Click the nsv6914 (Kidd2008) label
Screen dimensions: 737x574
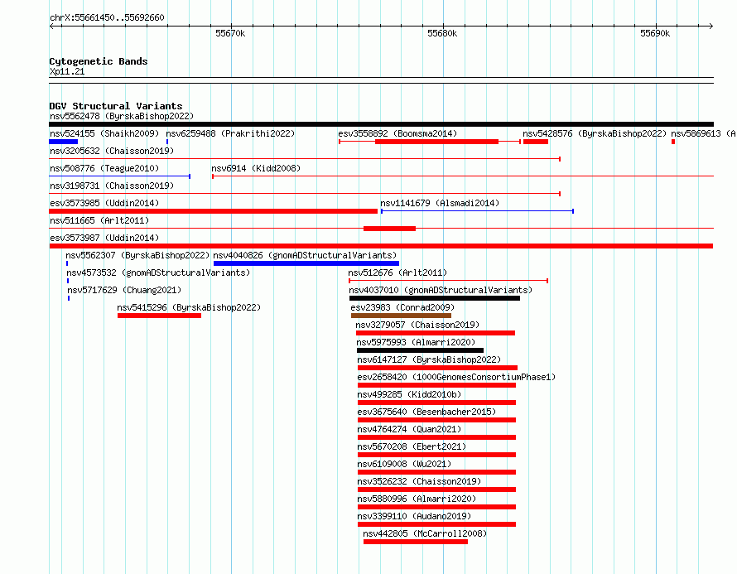[x=256, y=168]
